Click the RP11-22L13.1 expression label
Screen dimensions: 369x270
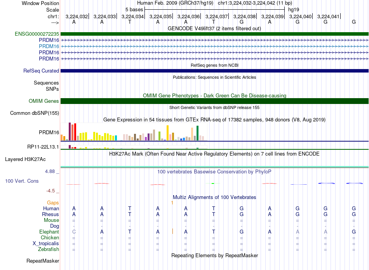(x=43, y=147)
